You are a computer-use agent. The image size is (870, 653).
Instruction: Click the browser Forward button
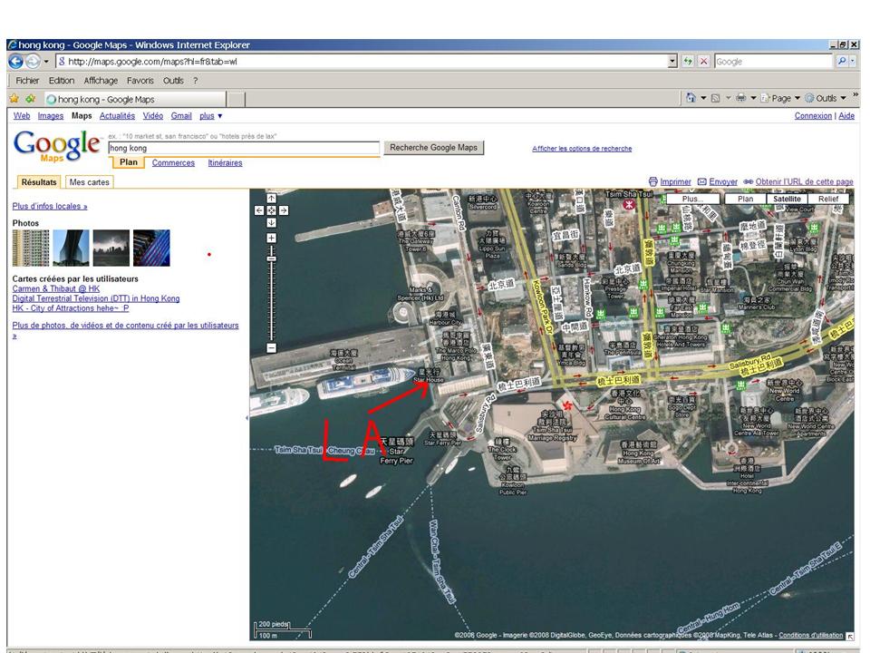click(x=33, y=62)
